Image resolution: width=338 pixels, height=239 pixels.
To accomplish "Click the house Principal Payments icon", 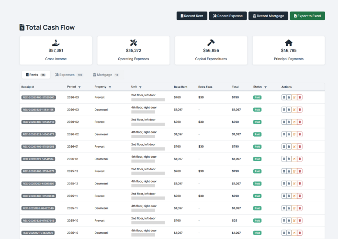I will 289,43.
